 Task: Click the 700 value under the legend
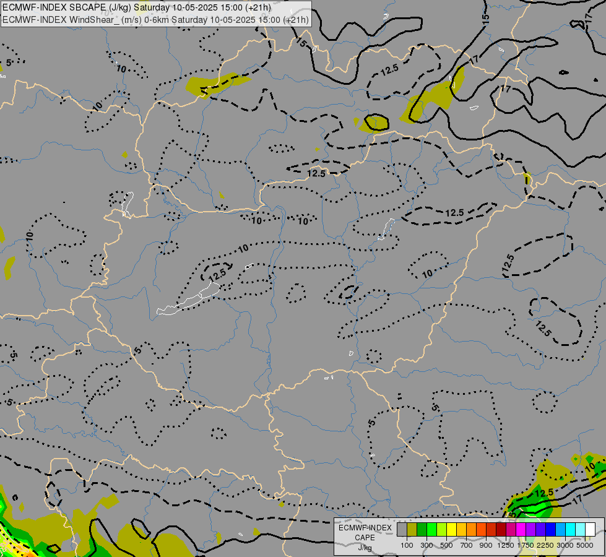467,545
